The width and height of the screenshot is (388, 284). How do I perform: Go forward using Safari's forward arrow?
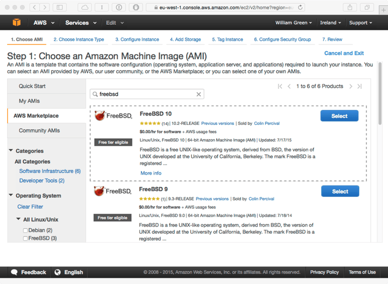click(44, 7)
